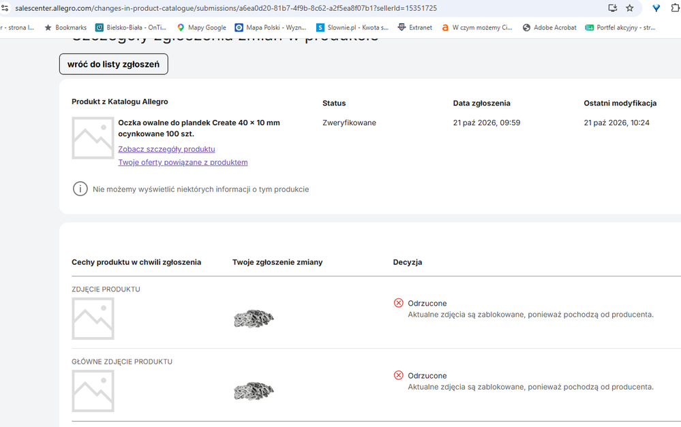681x427 pixels.
Task: Open Mapy Google bookmark
Action: 202,27
